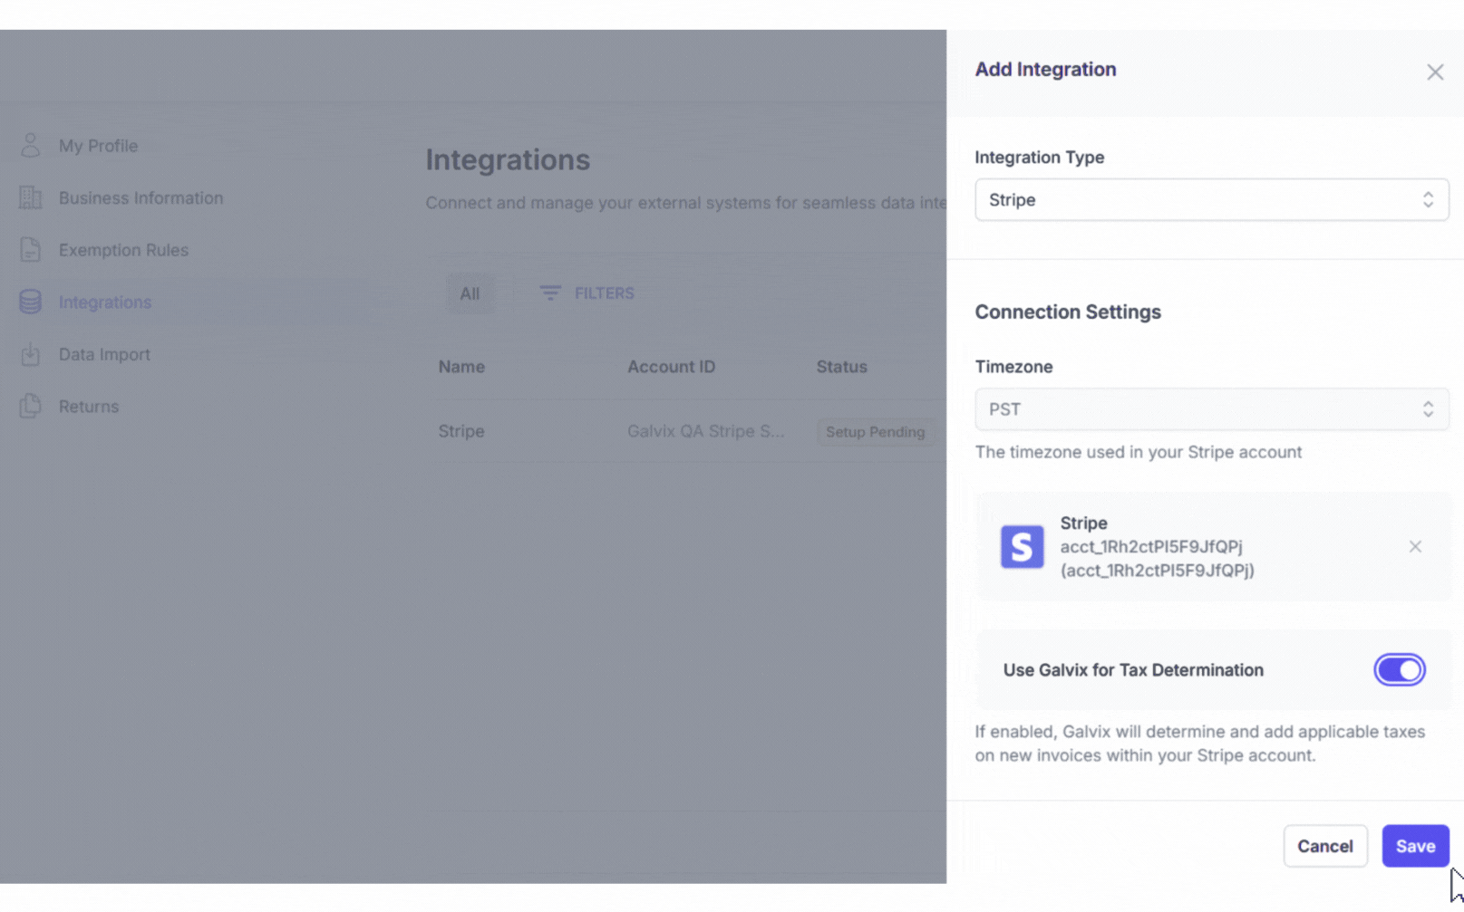This screenshot has height=912, width=1464.
Task: Toggle Use Galvix for Tax Determination
Action: (1399, 670)
